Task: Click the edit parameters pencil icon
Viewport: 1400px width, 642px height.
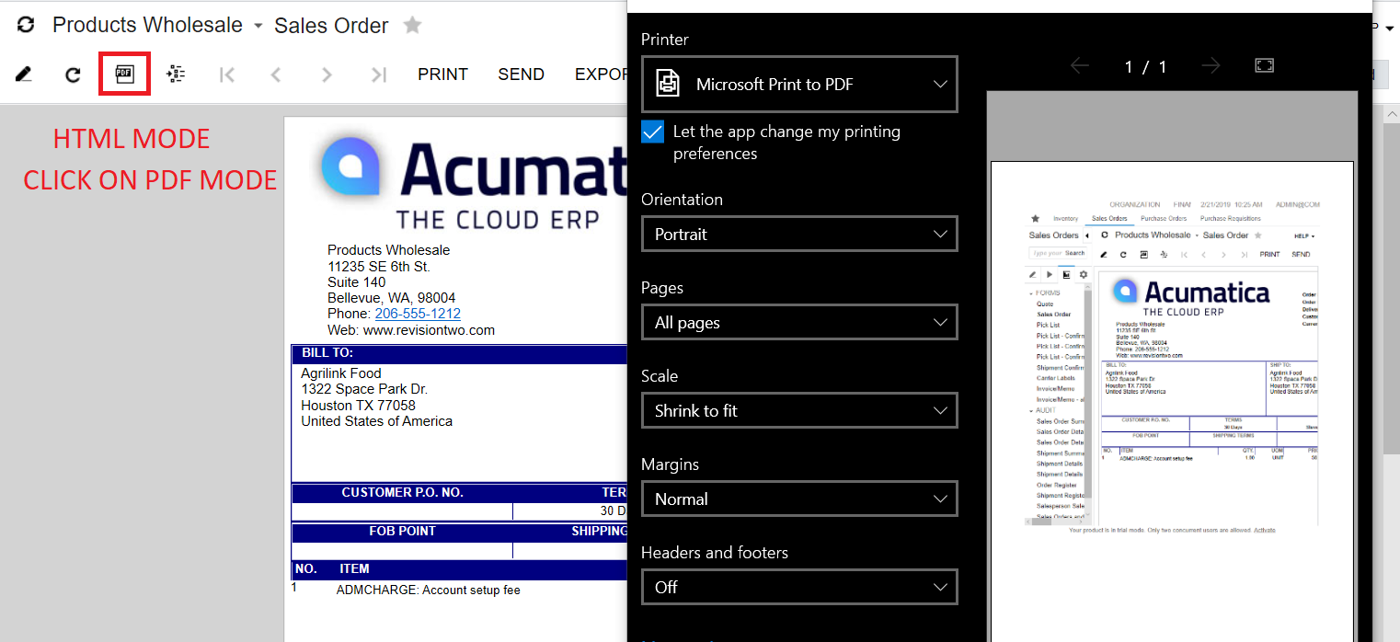Action: coord(24,75)
